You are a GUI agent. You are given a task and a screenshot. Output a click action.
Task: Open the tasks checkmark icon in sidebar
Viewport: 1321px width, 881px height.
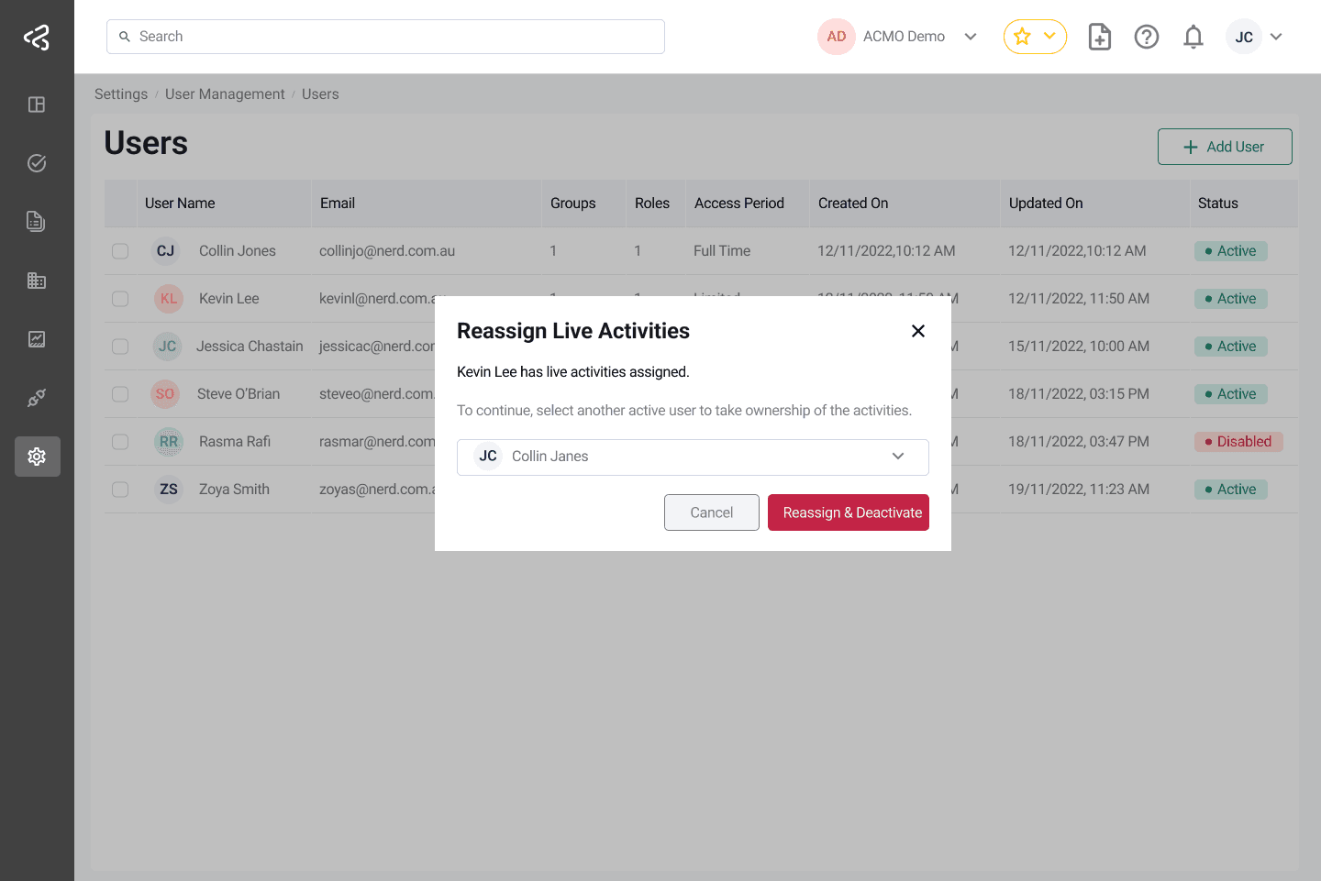tap(37, 163)
